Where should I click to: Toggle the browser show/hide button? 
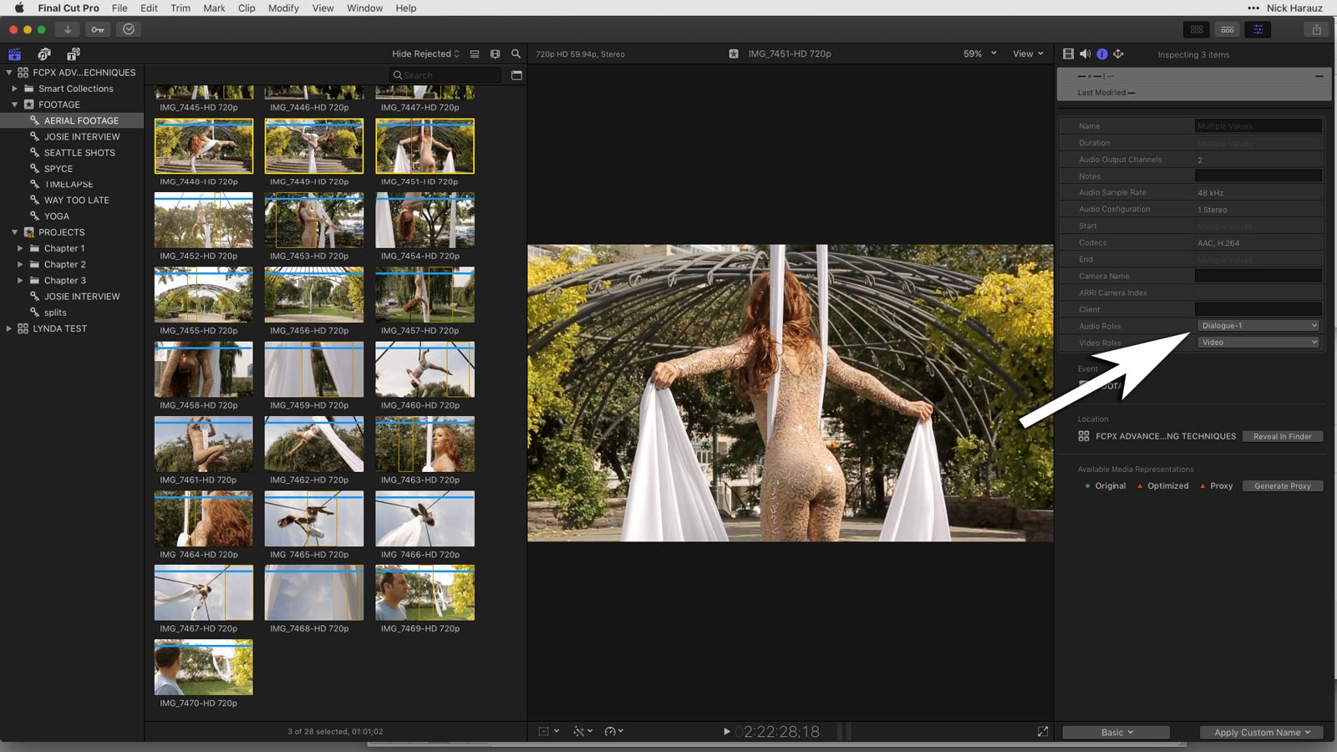coord(1197,29)
